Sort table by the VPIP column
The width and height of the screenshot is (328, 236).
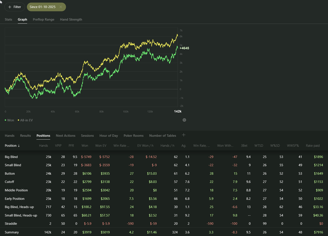coord(58,146)
